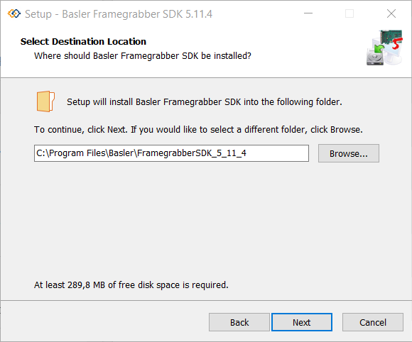Click the disabled maximize window button

click(x=349, y=13)
